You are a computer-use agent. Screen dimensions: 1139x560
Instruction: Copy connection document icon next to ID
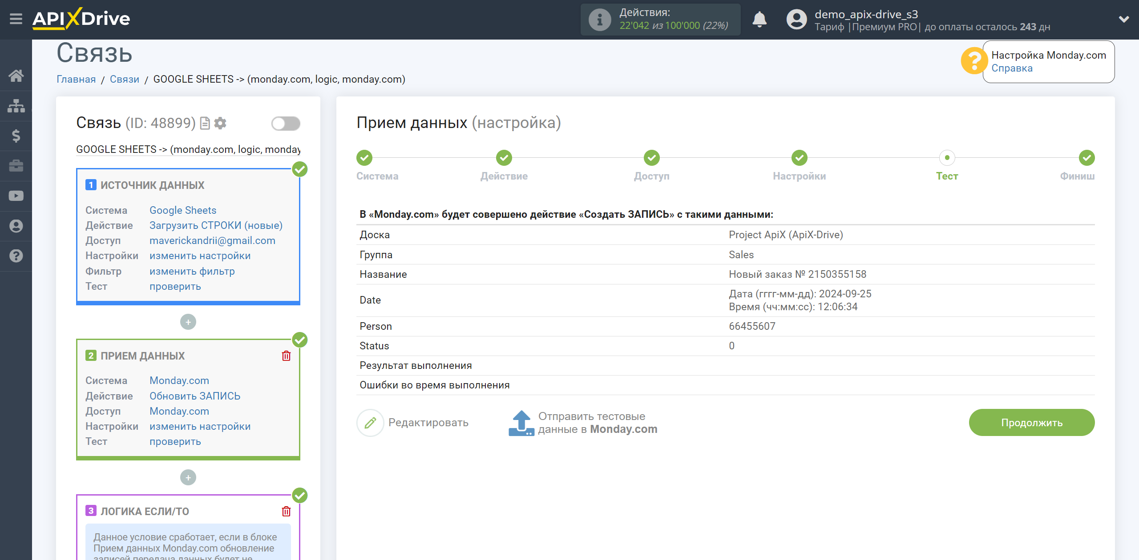point(205,123)
